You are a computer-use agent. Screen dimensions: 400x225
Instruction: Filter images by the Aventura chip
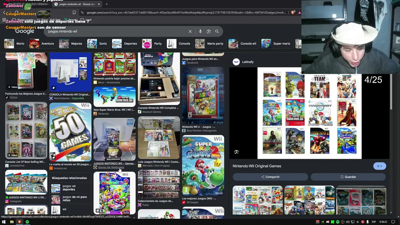click(42, 43)
